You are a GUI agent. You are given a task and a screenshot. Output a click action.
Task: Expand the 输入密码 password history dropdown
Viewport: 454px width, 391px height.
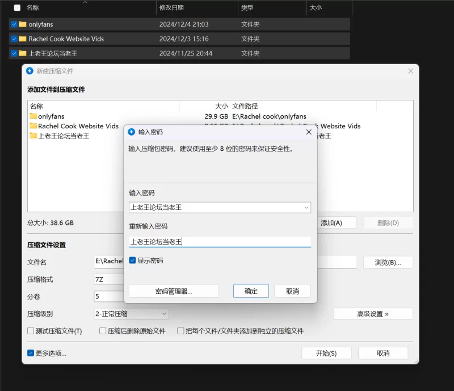click(306, 208)
